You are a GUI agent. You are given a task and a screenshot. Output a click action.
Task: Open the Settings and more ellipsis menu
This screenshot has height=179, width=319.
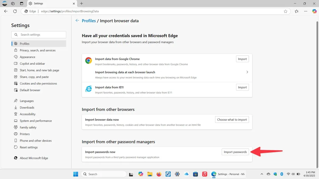tap(306, 11)
